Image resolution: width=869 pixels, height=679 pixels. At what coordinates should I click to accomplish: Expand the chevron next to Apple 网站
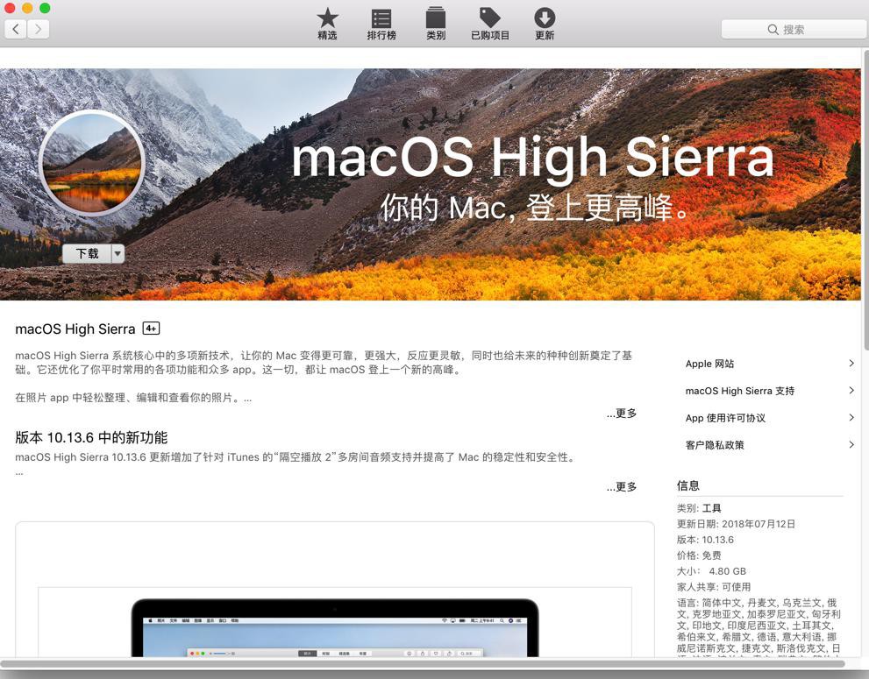point(851,364)
